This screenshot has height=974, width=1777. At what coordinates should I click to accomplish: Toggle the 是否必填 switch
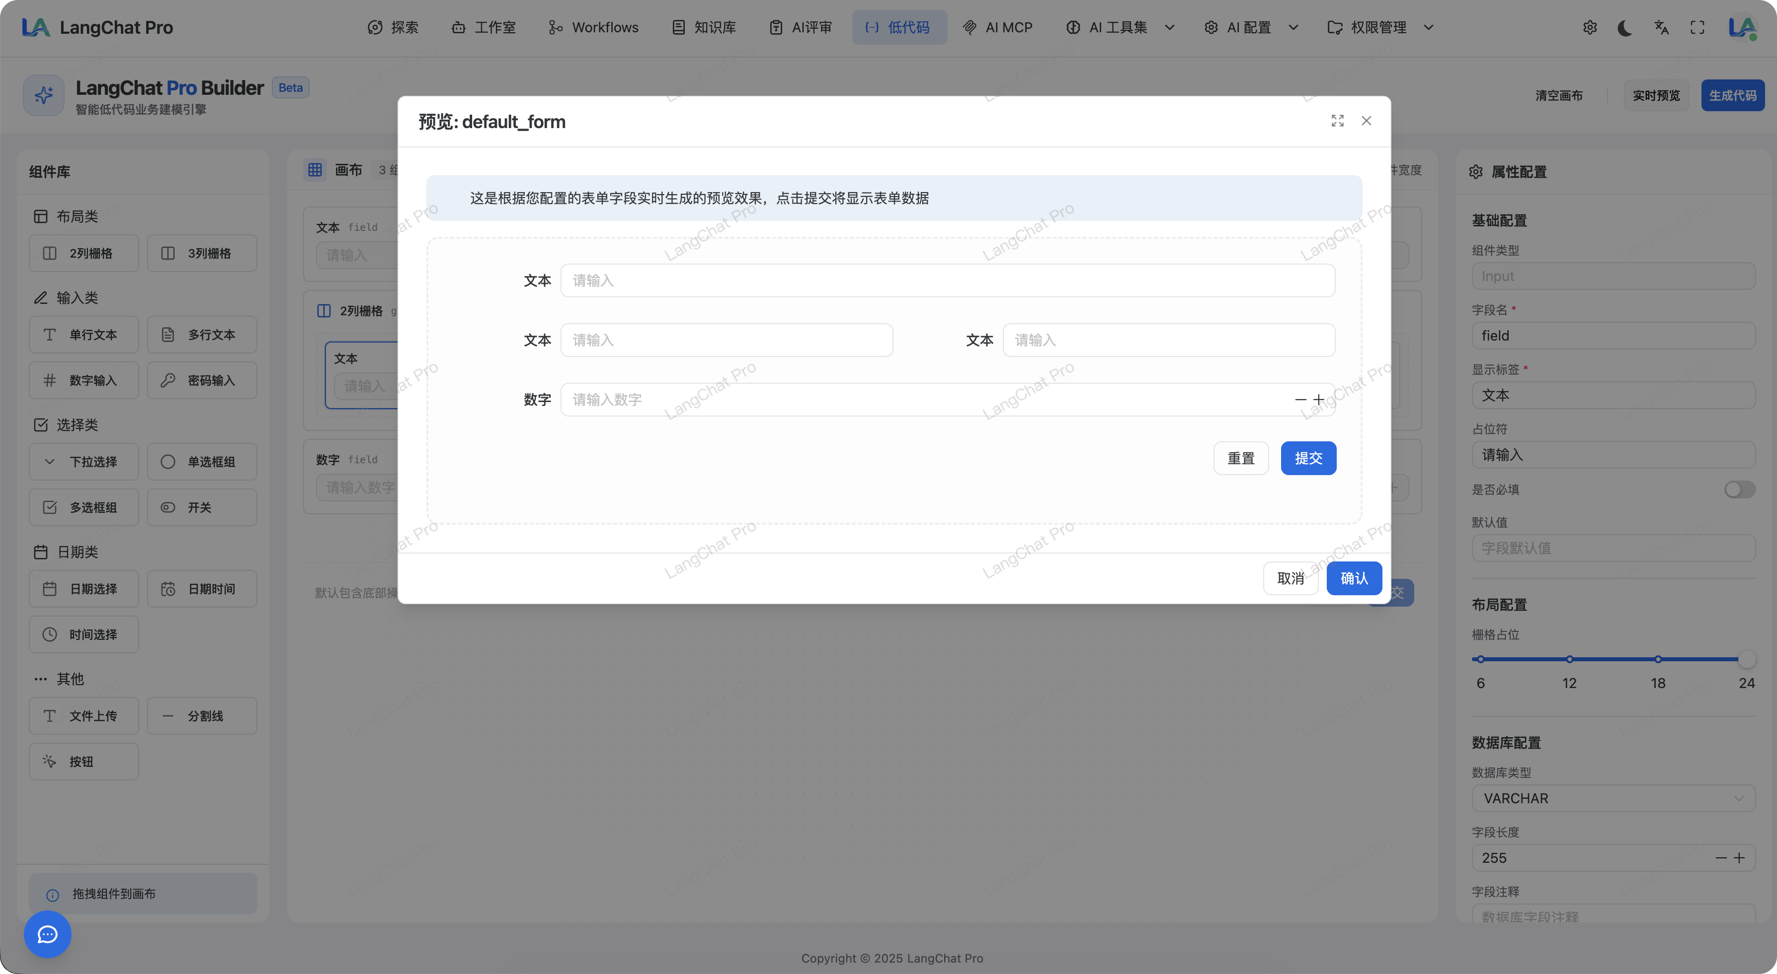point(1739,489)
